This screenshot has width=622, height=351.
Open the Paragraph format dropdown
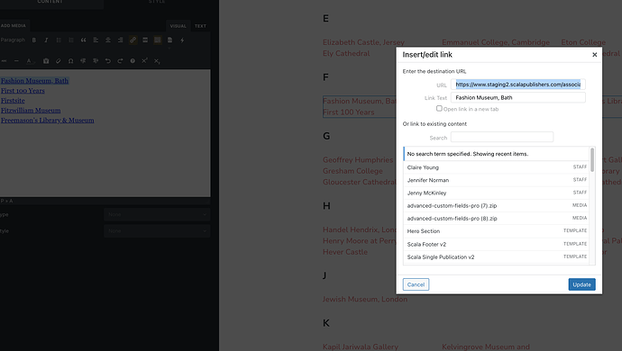point(13,40)
